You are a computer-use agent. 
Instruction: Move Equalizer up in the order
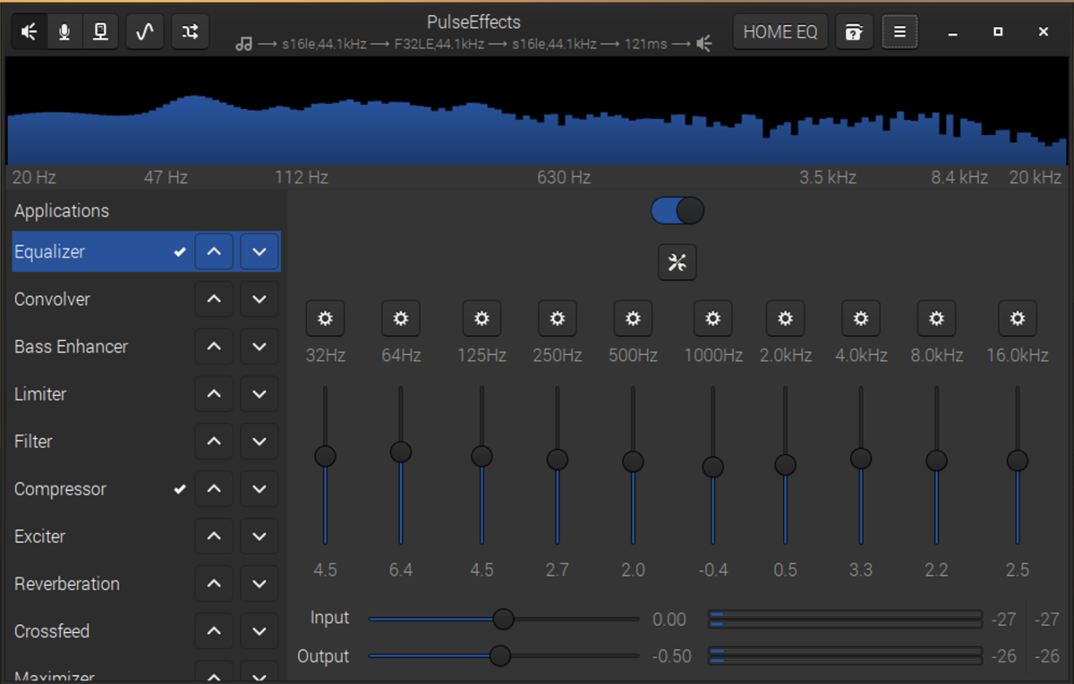coord(214,252)
